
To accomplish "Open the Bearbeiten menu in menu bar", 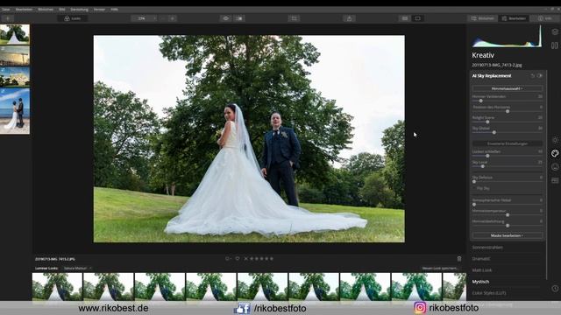I will pos(24,10).
